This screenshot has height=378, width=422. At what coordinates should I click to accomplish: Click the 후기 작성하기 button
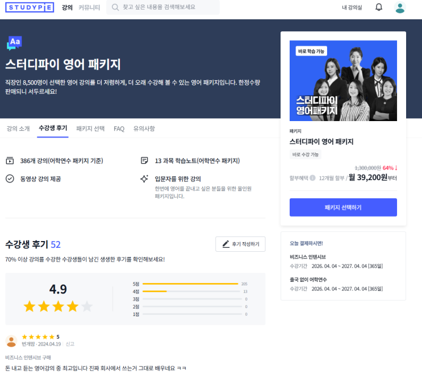coord(240,244)
